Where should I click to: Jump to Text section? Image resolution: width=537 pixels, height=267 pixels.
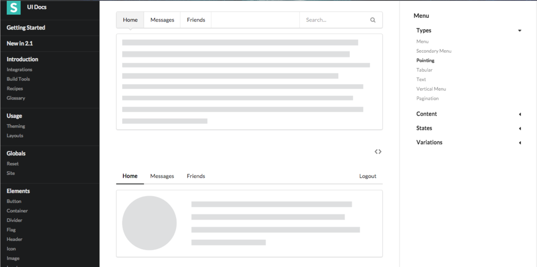click(421, 79)
